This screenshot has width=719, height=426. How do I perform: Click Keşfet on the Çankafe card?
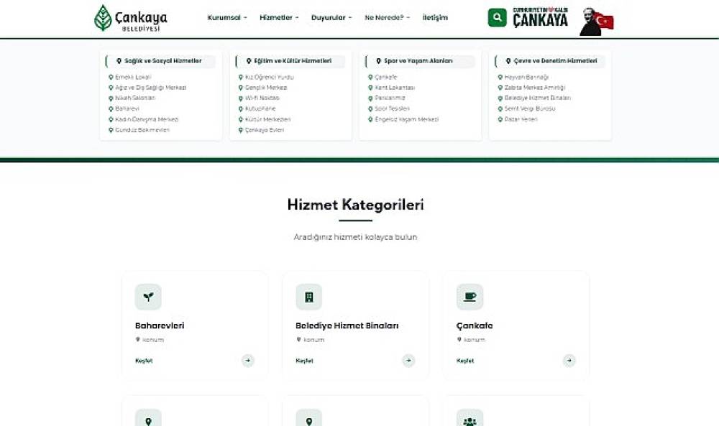[465, 361]
